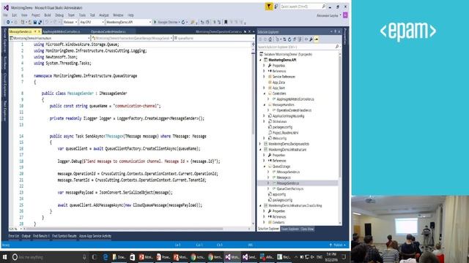
Task: Click the editor's horizontal scrollbar
Action: click(x=124, y=229)
